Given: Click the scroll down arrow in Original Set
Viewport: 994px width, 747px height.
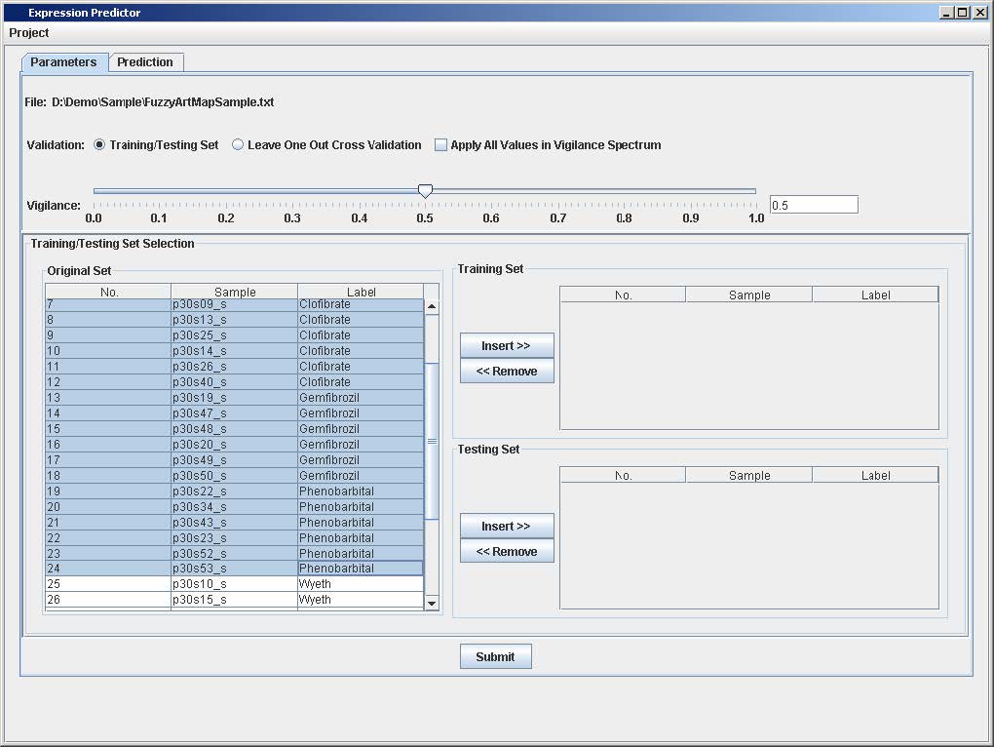Looking at the screenshot, I should click(432, 604).
